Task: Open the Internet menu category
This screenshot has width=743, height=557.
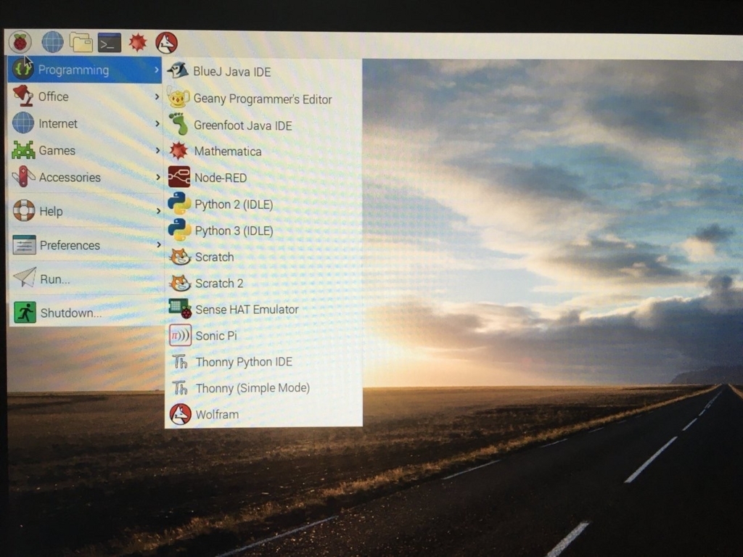Action: click(86, 123)
